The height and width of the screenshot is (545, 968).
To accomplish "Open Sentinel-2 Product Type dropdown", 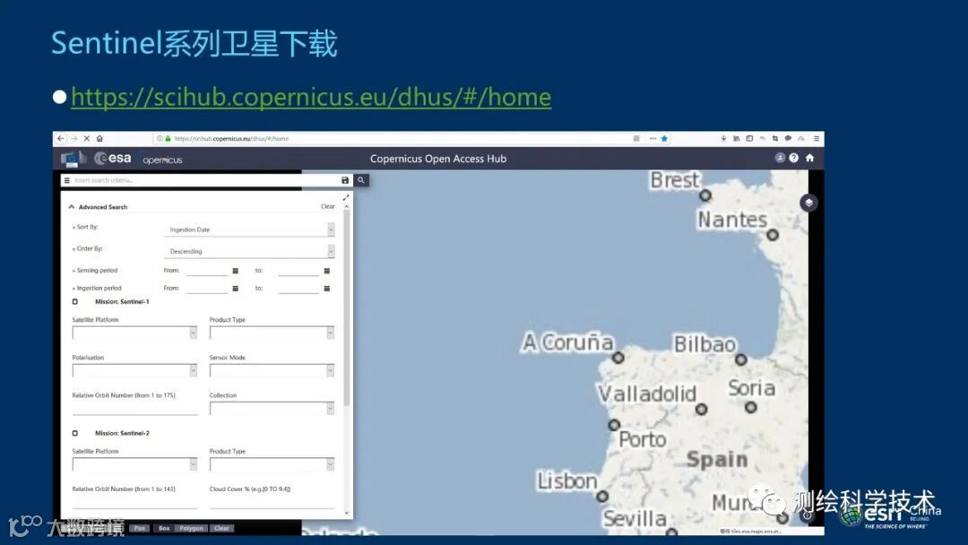I will [x=272, y=464].
